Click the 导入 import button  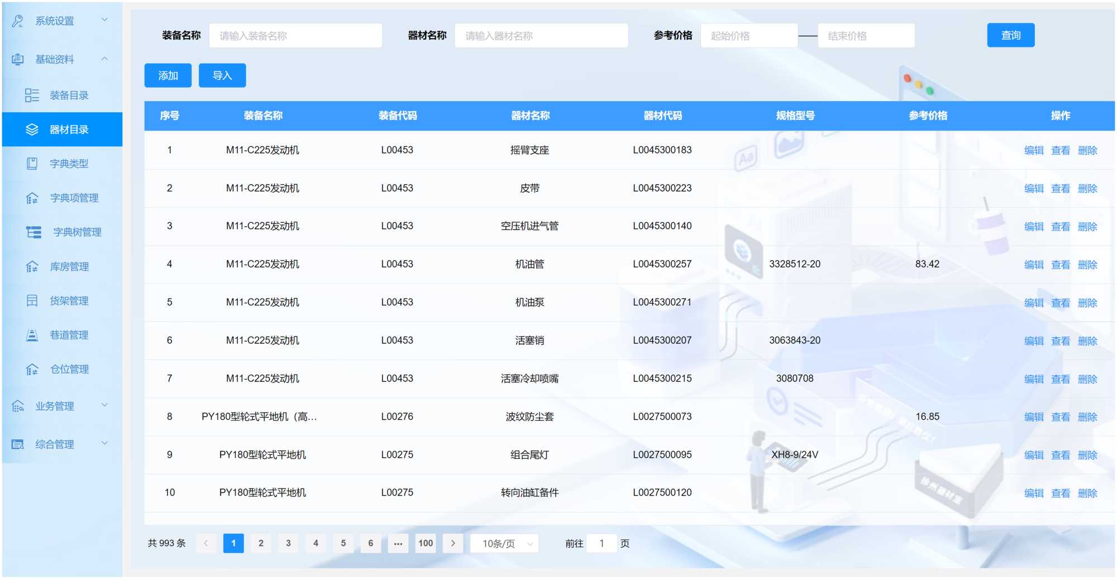coord(222,75)
